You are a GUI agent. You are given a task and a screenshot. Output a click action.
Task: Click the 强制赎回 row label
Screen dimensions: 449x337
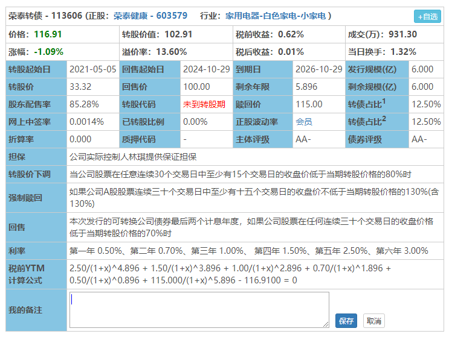[25, 198]
